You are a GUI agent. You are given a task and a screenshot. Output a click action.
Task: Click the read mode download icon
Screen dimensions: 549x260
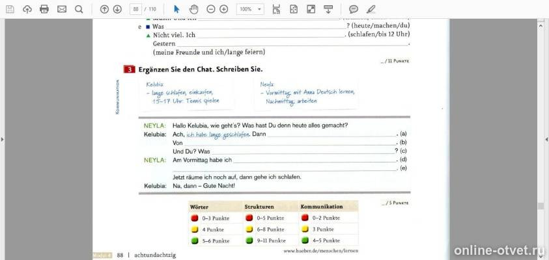point(328,10)
